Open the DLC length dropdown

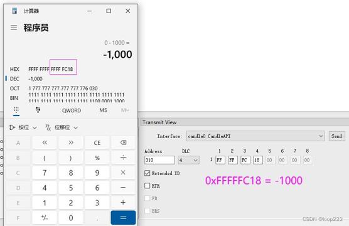[188, 160]
